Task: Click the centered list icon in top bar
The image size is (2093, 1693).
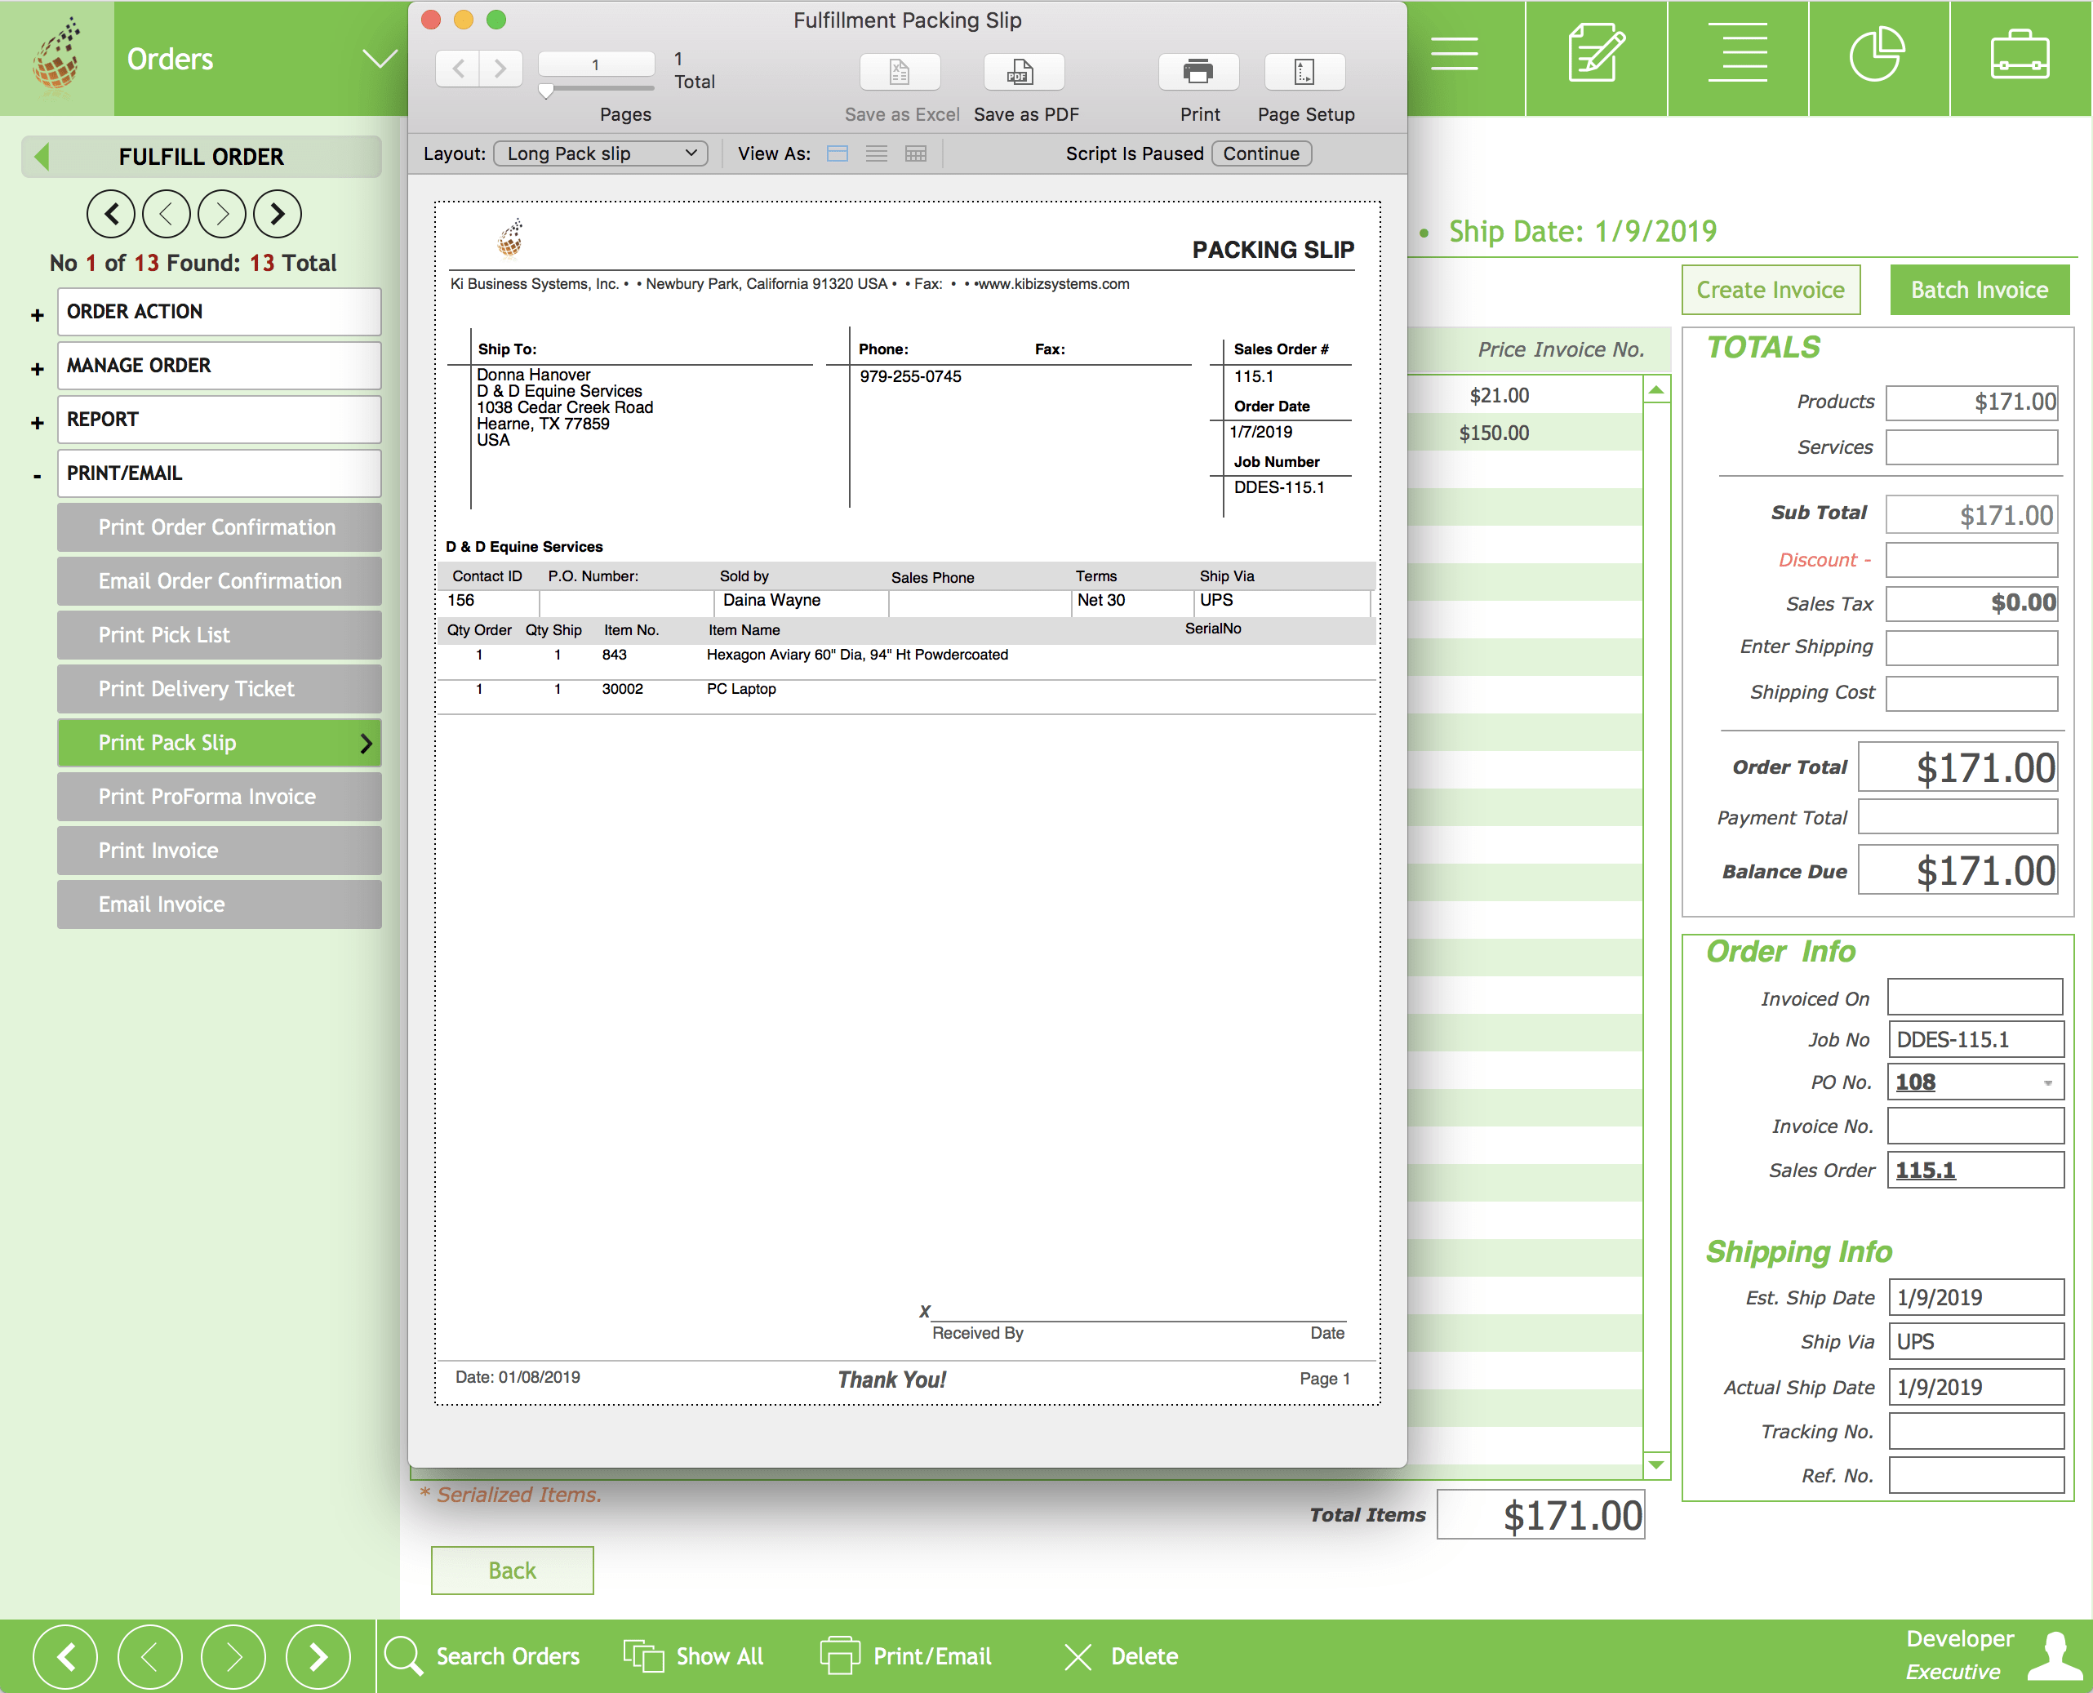Action: point(1737,54)
